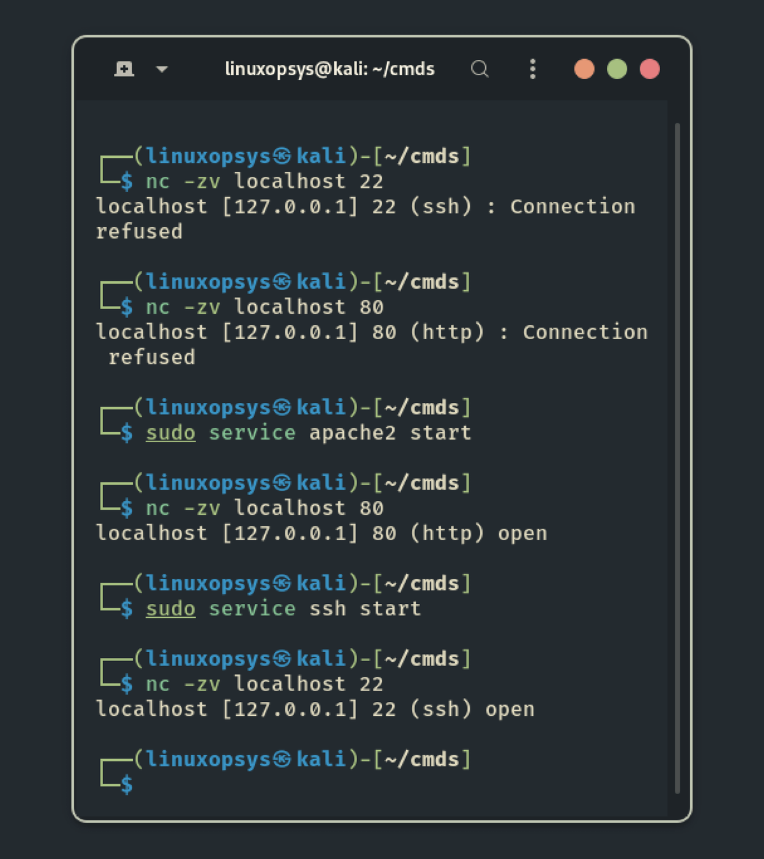
Task: Click the dollar sign of the last prompt
Action: (127, 785)
